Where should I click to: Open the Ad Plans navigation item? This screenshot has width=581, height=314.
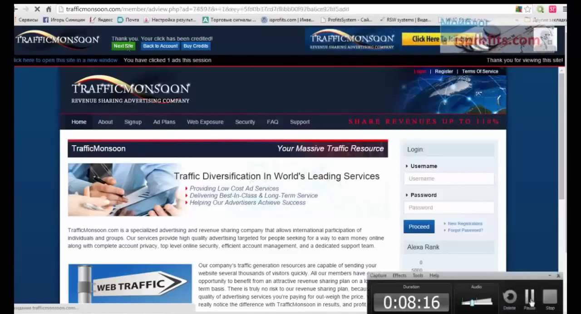(x=164, y=122)
